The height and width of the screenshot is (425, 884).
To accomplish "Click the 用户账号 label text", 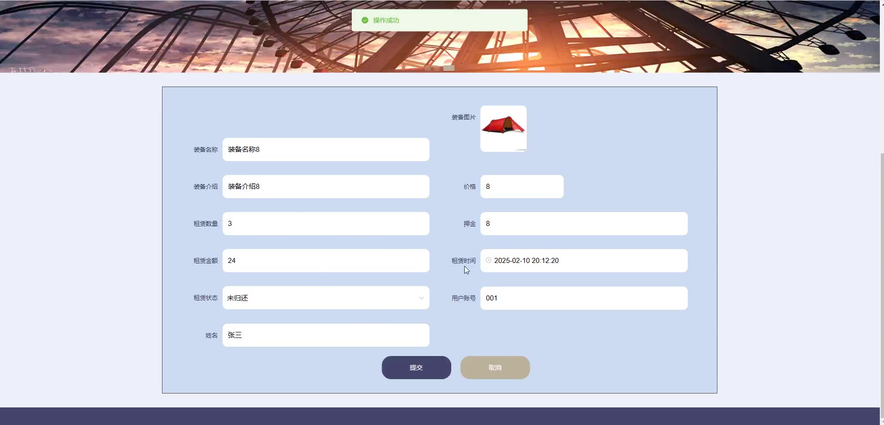I will coord(463,298).
